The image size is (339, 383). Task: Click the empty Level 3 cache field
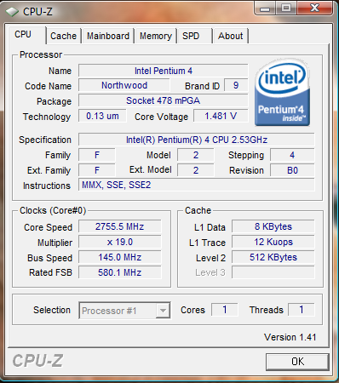click(273, 272)
